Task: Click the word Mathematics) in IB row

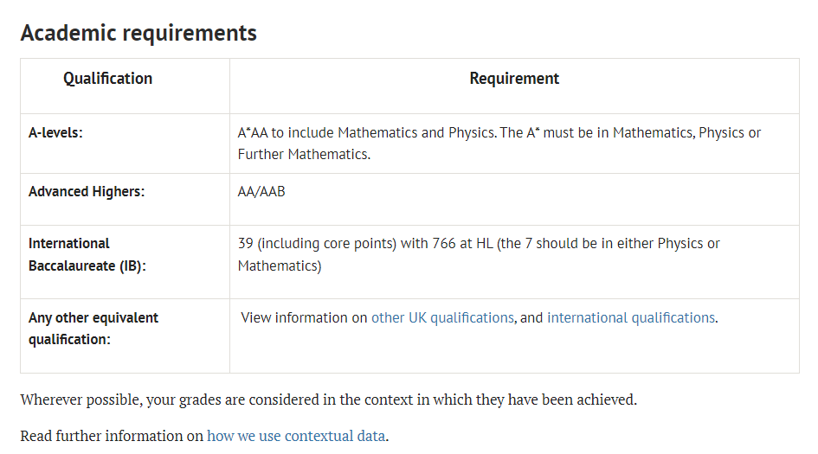Action: point(280,265)
